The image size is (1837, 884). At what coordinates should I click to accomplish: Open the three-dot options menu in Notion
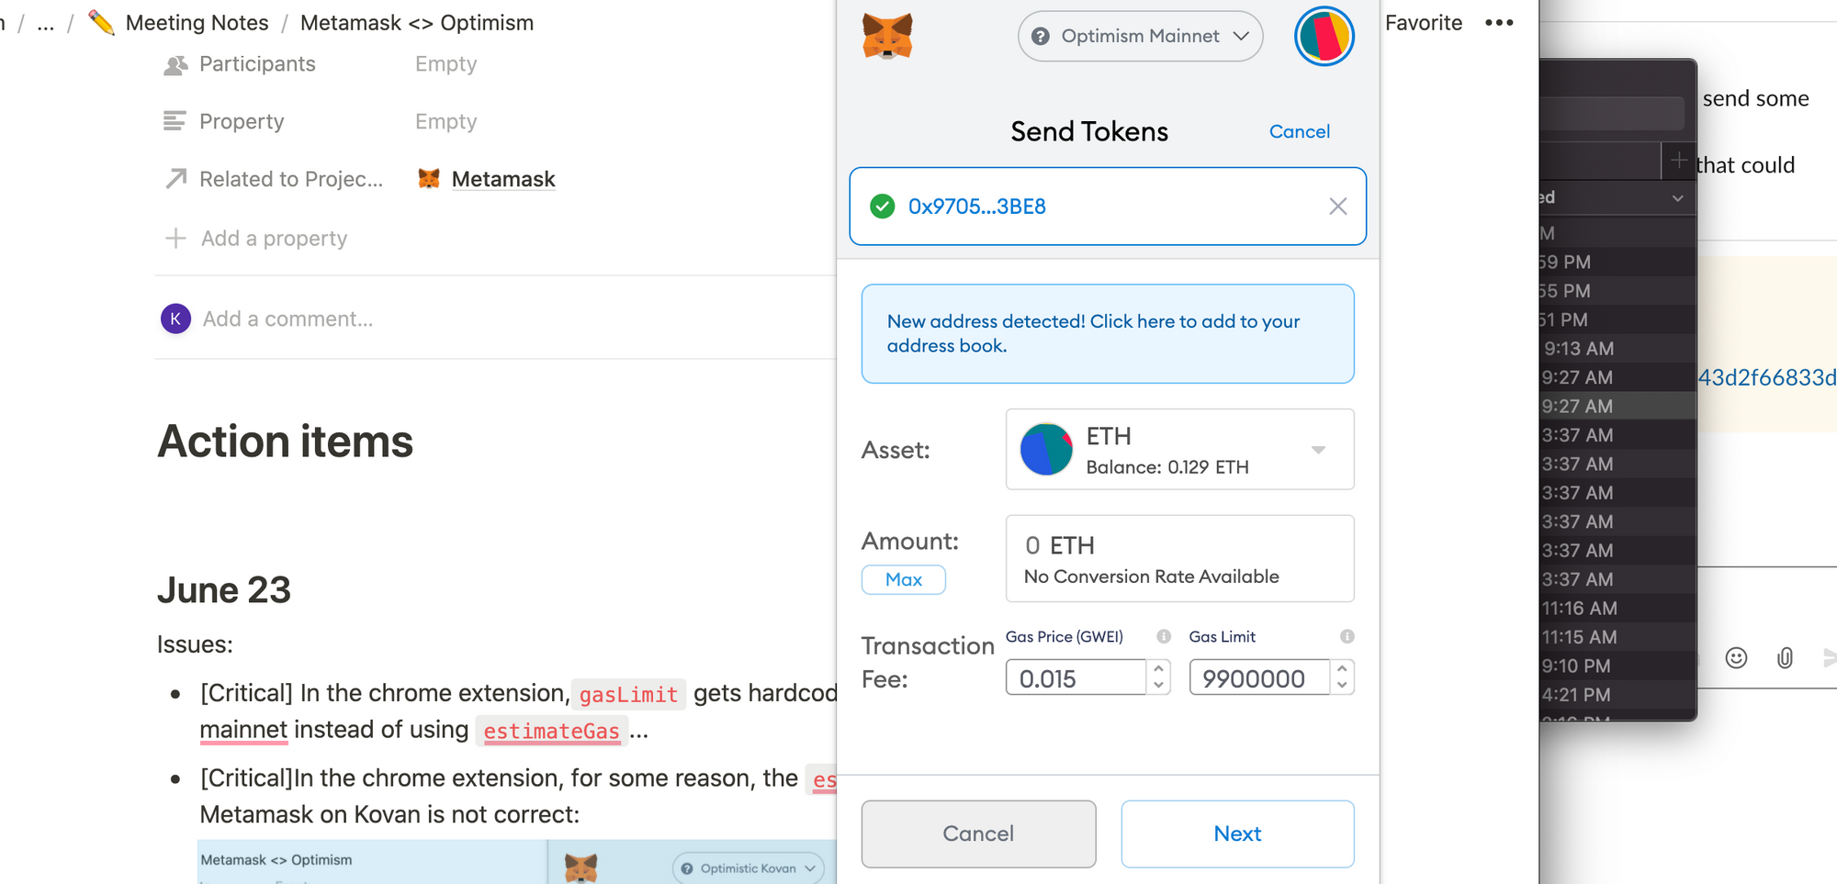click(x=1499, y=22)
